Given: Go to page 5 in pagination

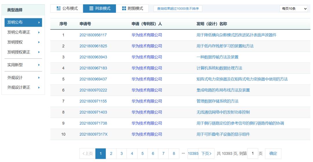Looking at the screenshot, I should coord(142,153).
